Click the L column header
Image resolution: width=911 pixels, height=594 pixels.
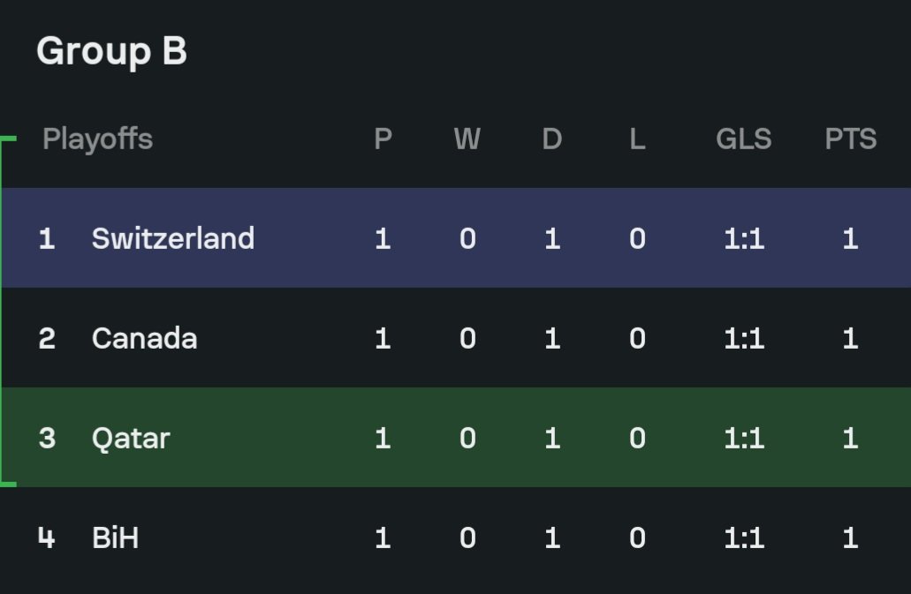coord(637,139)
